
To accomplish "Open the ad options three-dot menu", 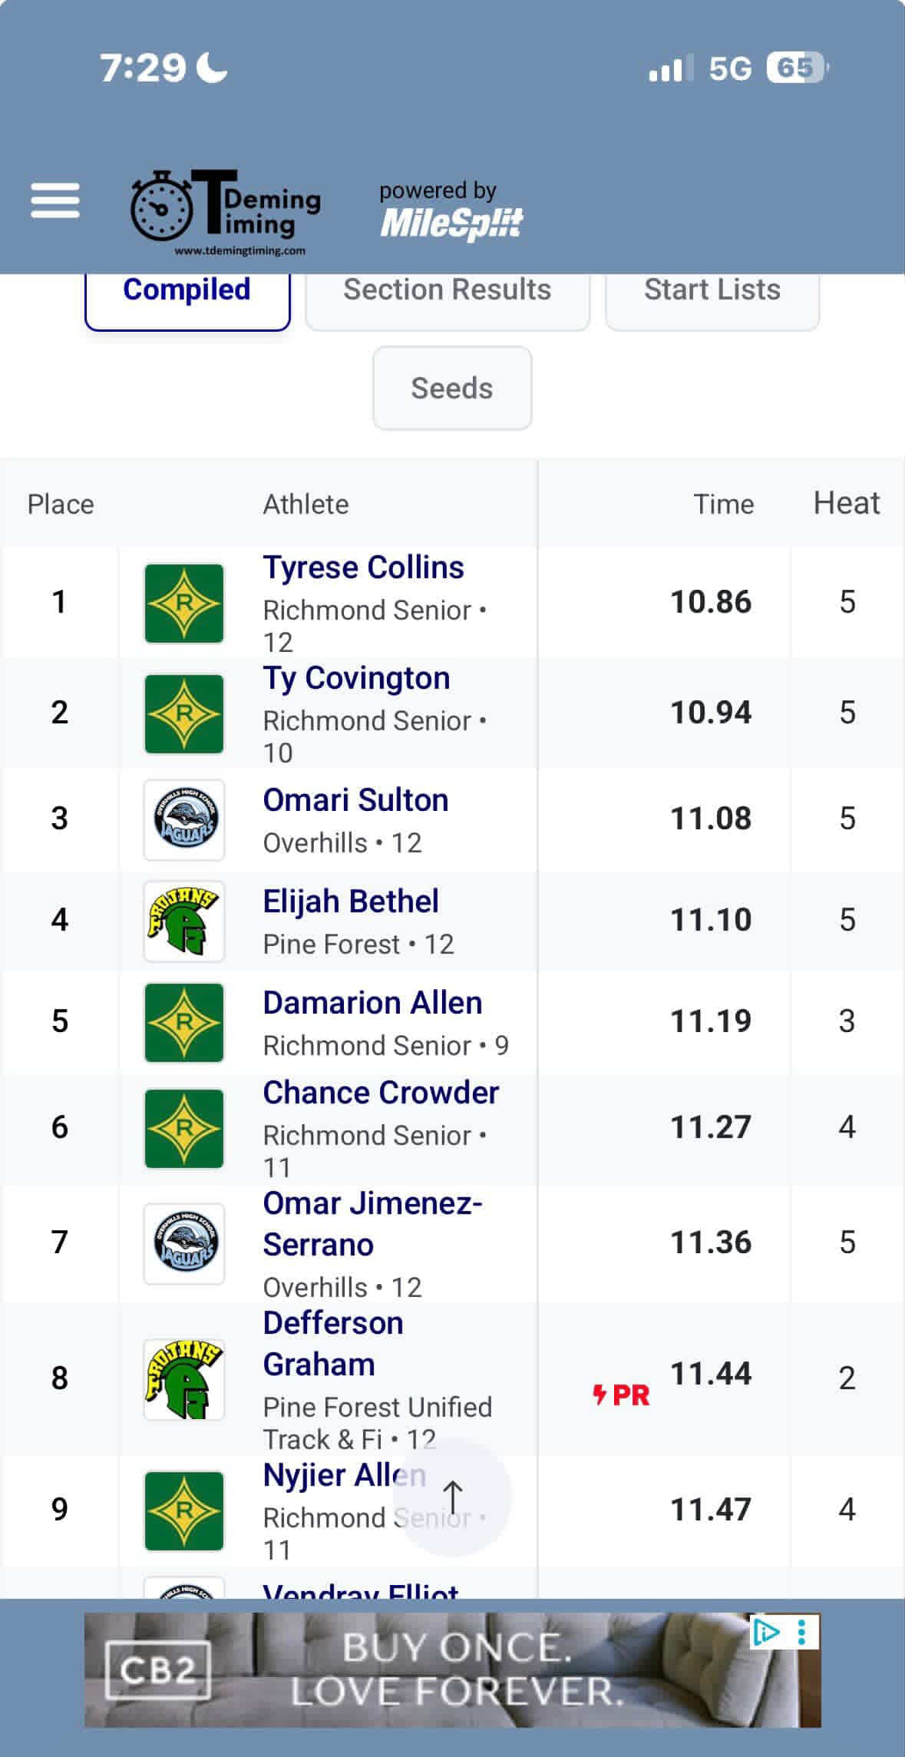I will coord(802,1632).
